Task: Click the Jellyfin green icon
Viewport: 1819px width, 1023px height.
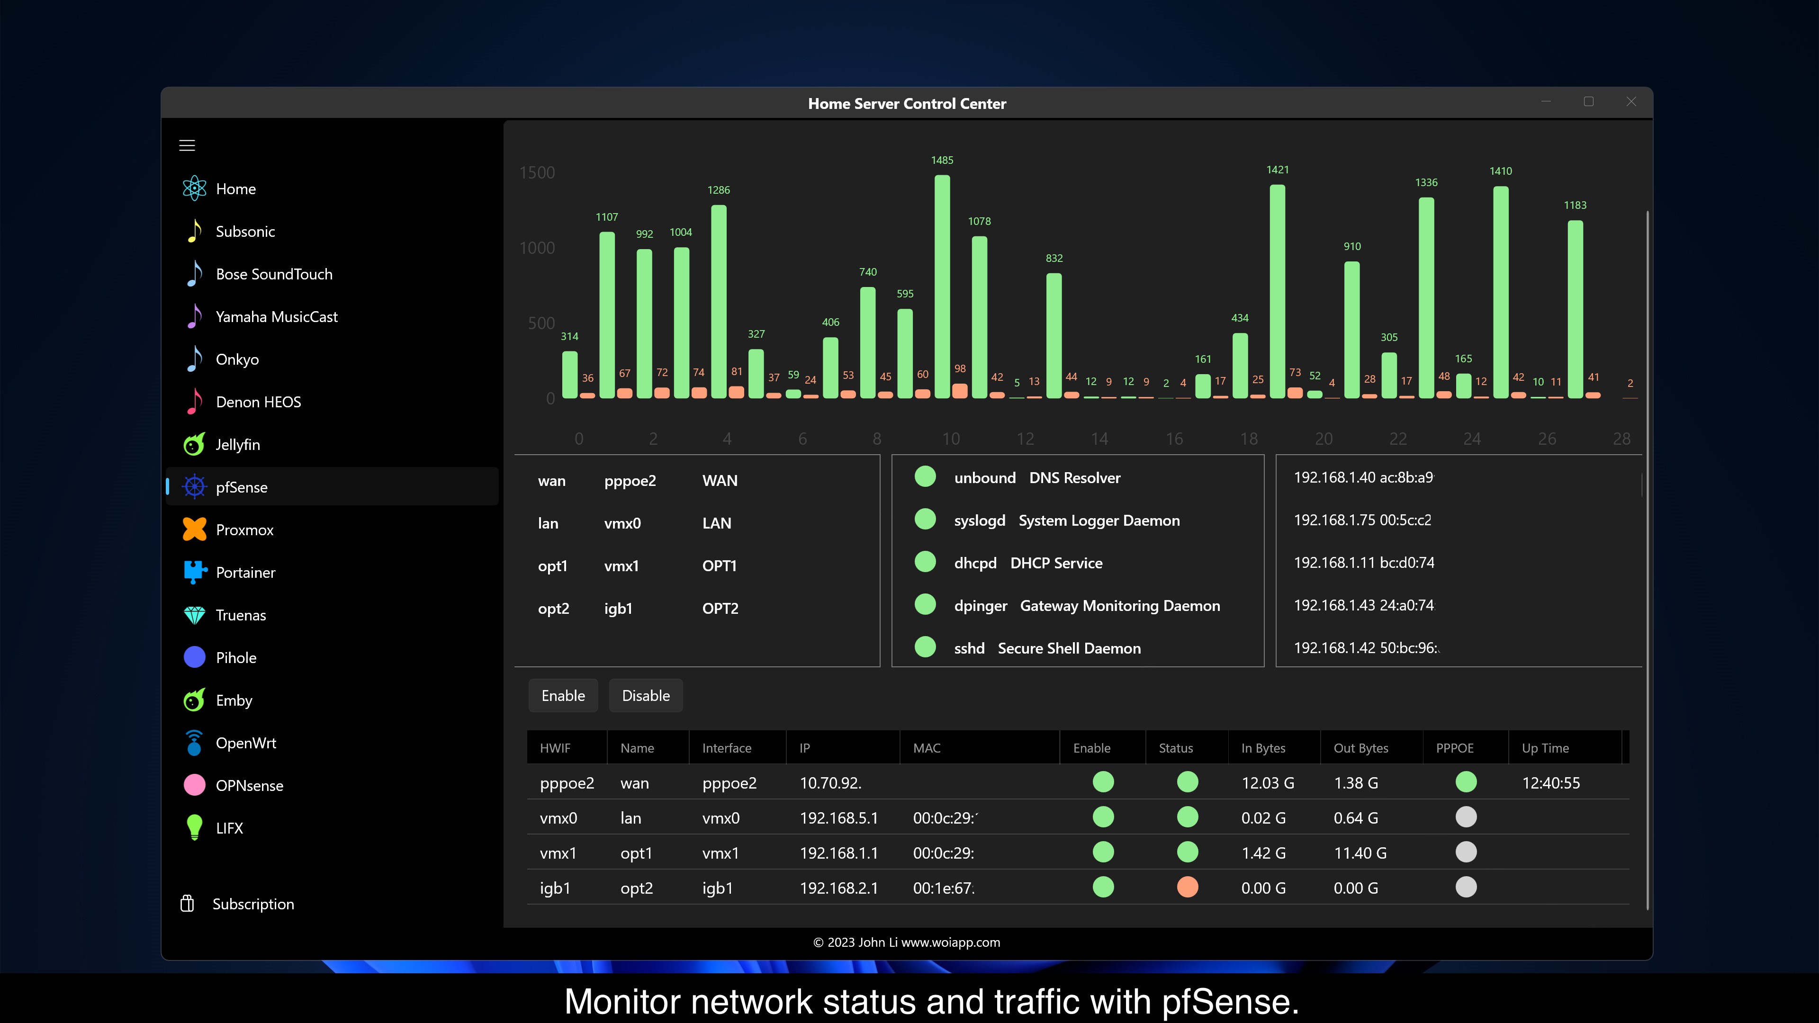Action: [x=194, y=444]
